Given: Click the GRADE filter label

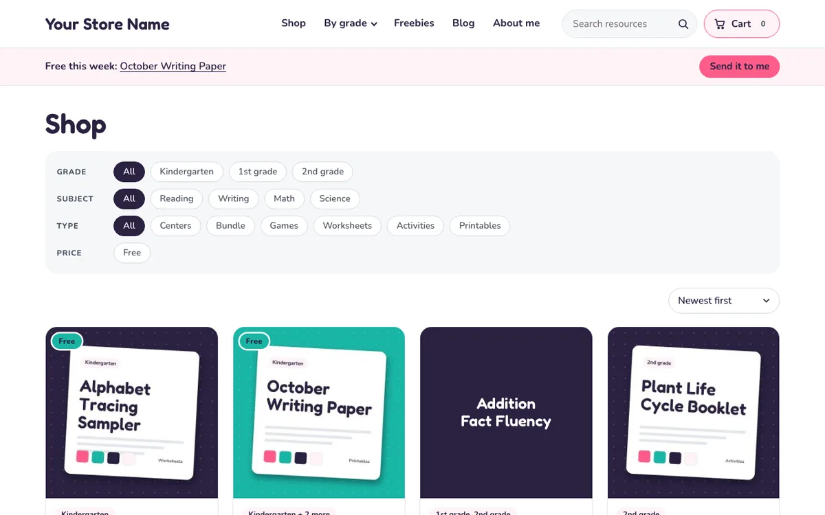Looking at the screenshot, I should pos(71,172).
